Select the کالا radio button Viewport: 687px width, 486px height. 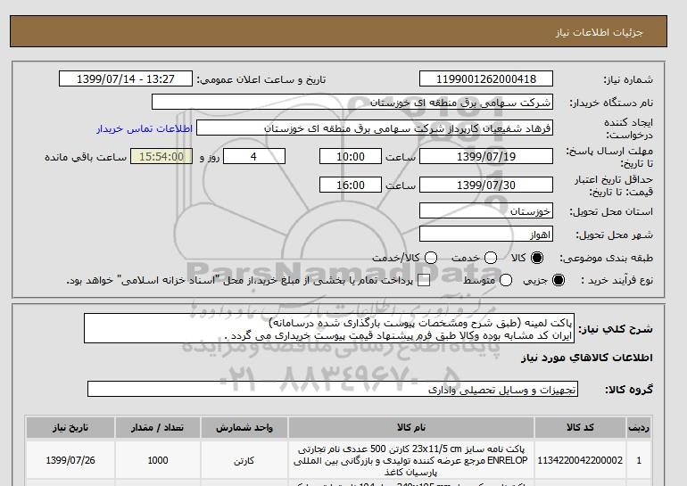[x=537, y=258]
